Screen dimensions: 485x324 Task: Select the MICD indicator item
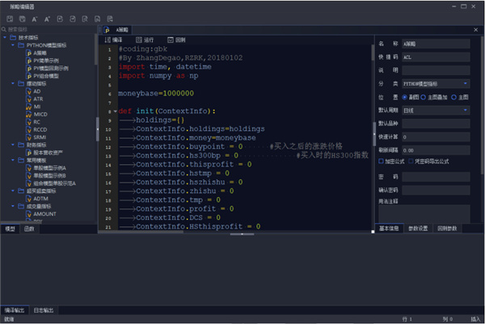[x=40, y=114]
